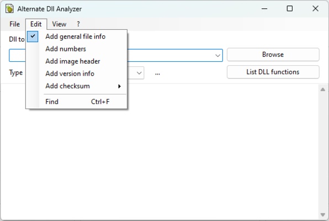Enable Add numbers option
The image size is (329, 221).
coord(77,49)
